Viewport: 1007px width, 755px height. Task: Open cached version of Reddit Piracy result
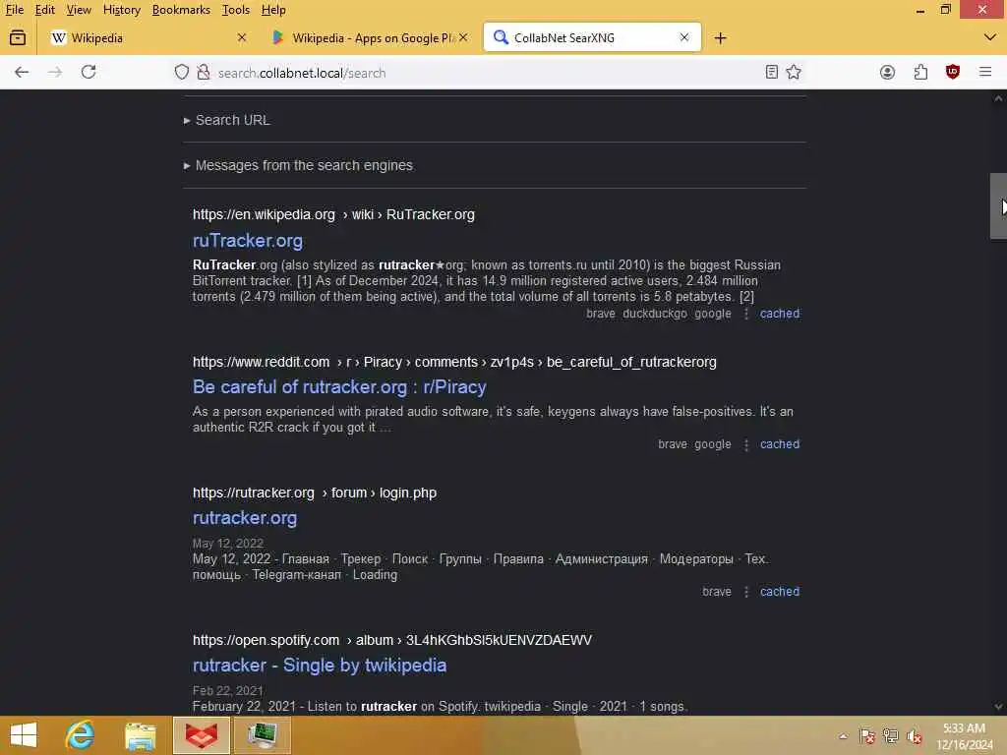tap(780, 444)
